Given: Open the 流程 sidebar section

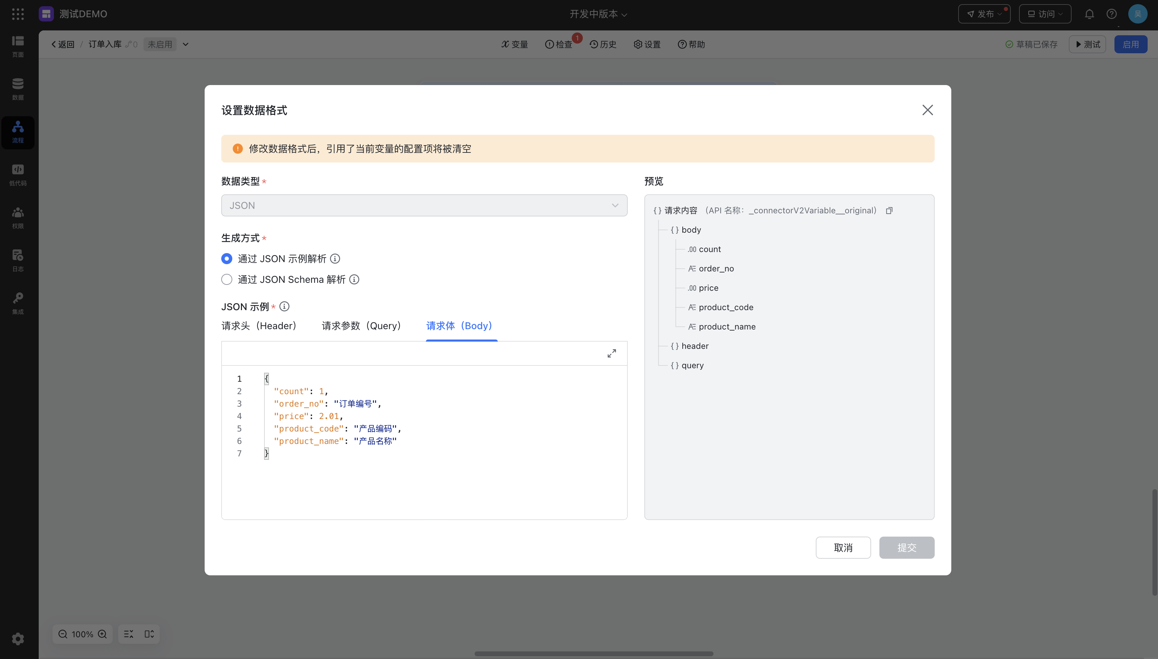Looking at the screenshot, I should click(x=18, y=132).
